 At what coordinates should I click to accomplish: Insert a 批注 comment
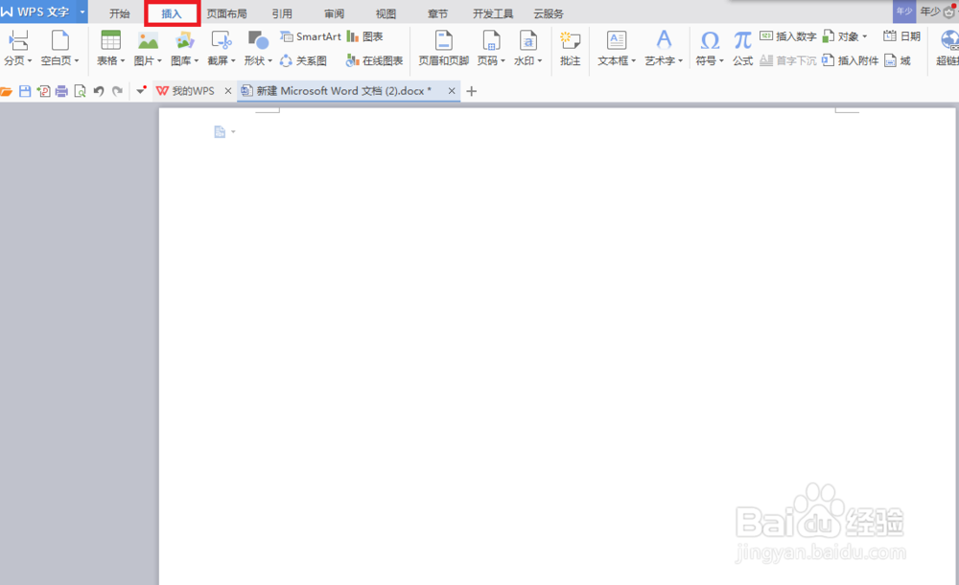[x=570, y=48]
